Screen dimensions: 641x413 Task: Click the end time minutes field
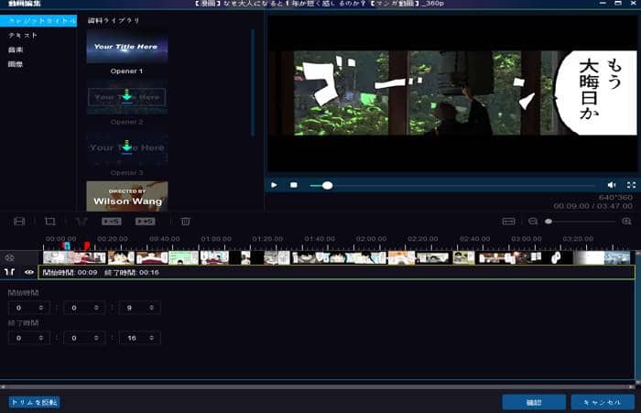tap(84, 338)
